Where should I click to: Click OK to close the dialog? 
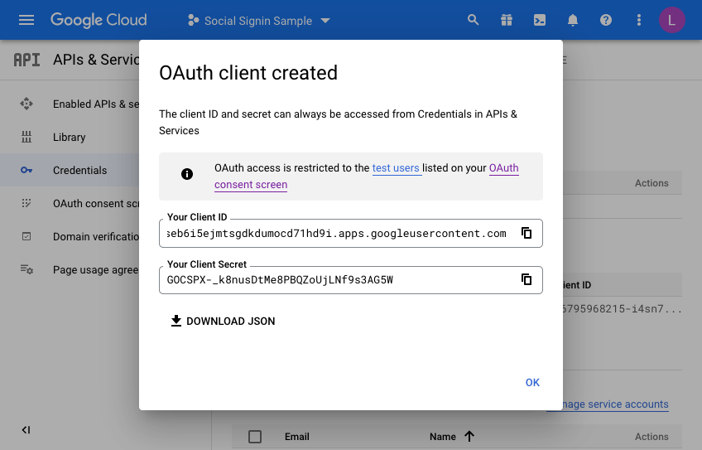[x=532, y=382]
